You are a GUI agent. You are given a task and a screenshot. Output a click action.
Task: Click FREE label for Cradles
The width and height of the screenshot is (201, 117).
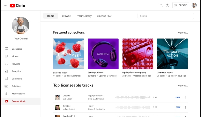point(178,97)
